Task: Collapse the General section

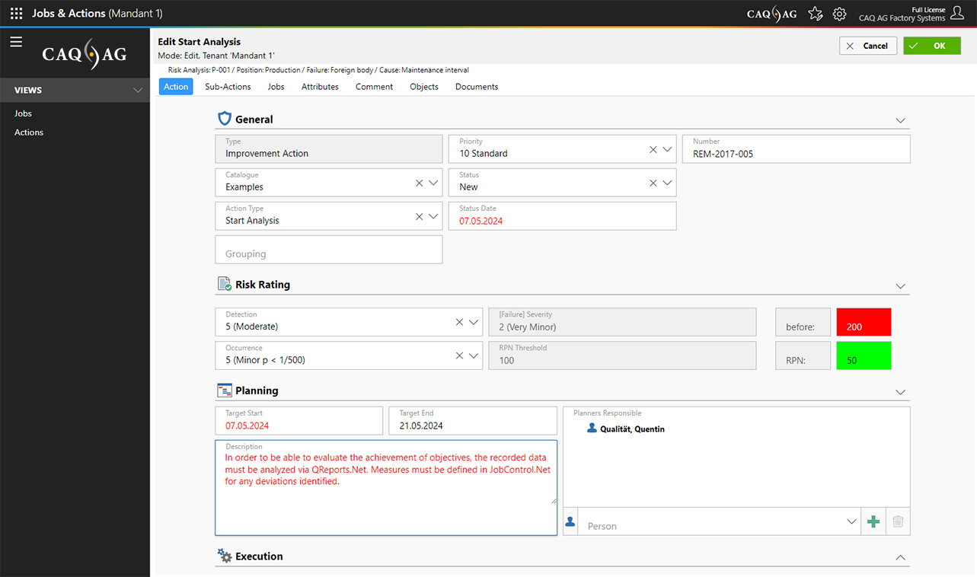Action: coord(900,120)
